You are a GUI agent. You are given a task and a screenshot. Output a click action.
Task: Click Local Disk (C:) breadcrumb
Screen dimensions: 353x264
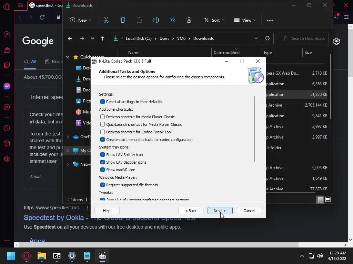coord(139,38)
